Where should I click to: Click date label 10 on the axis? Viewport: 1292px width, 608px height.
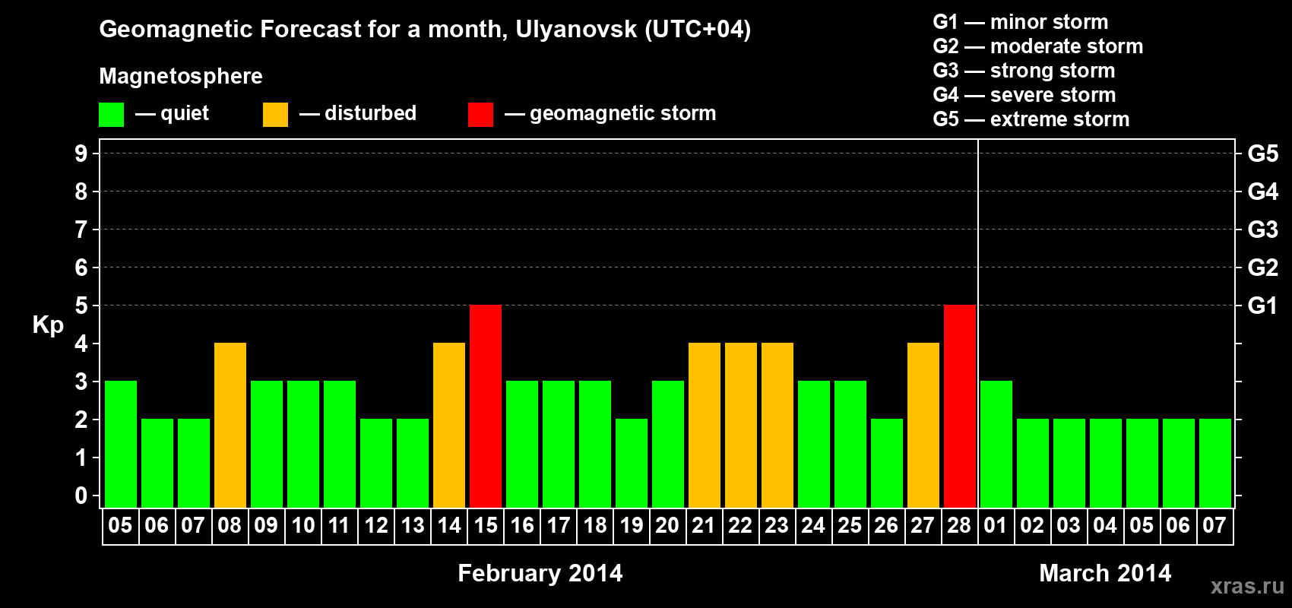302,526
